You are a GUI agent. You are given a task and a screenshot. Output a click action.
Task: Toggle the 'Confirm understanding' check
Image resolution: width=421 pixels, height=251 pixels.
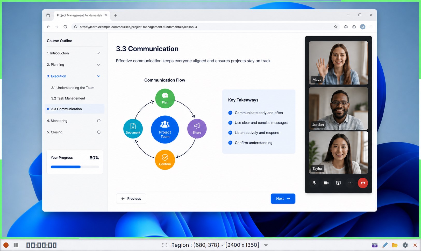pos(230,143)
